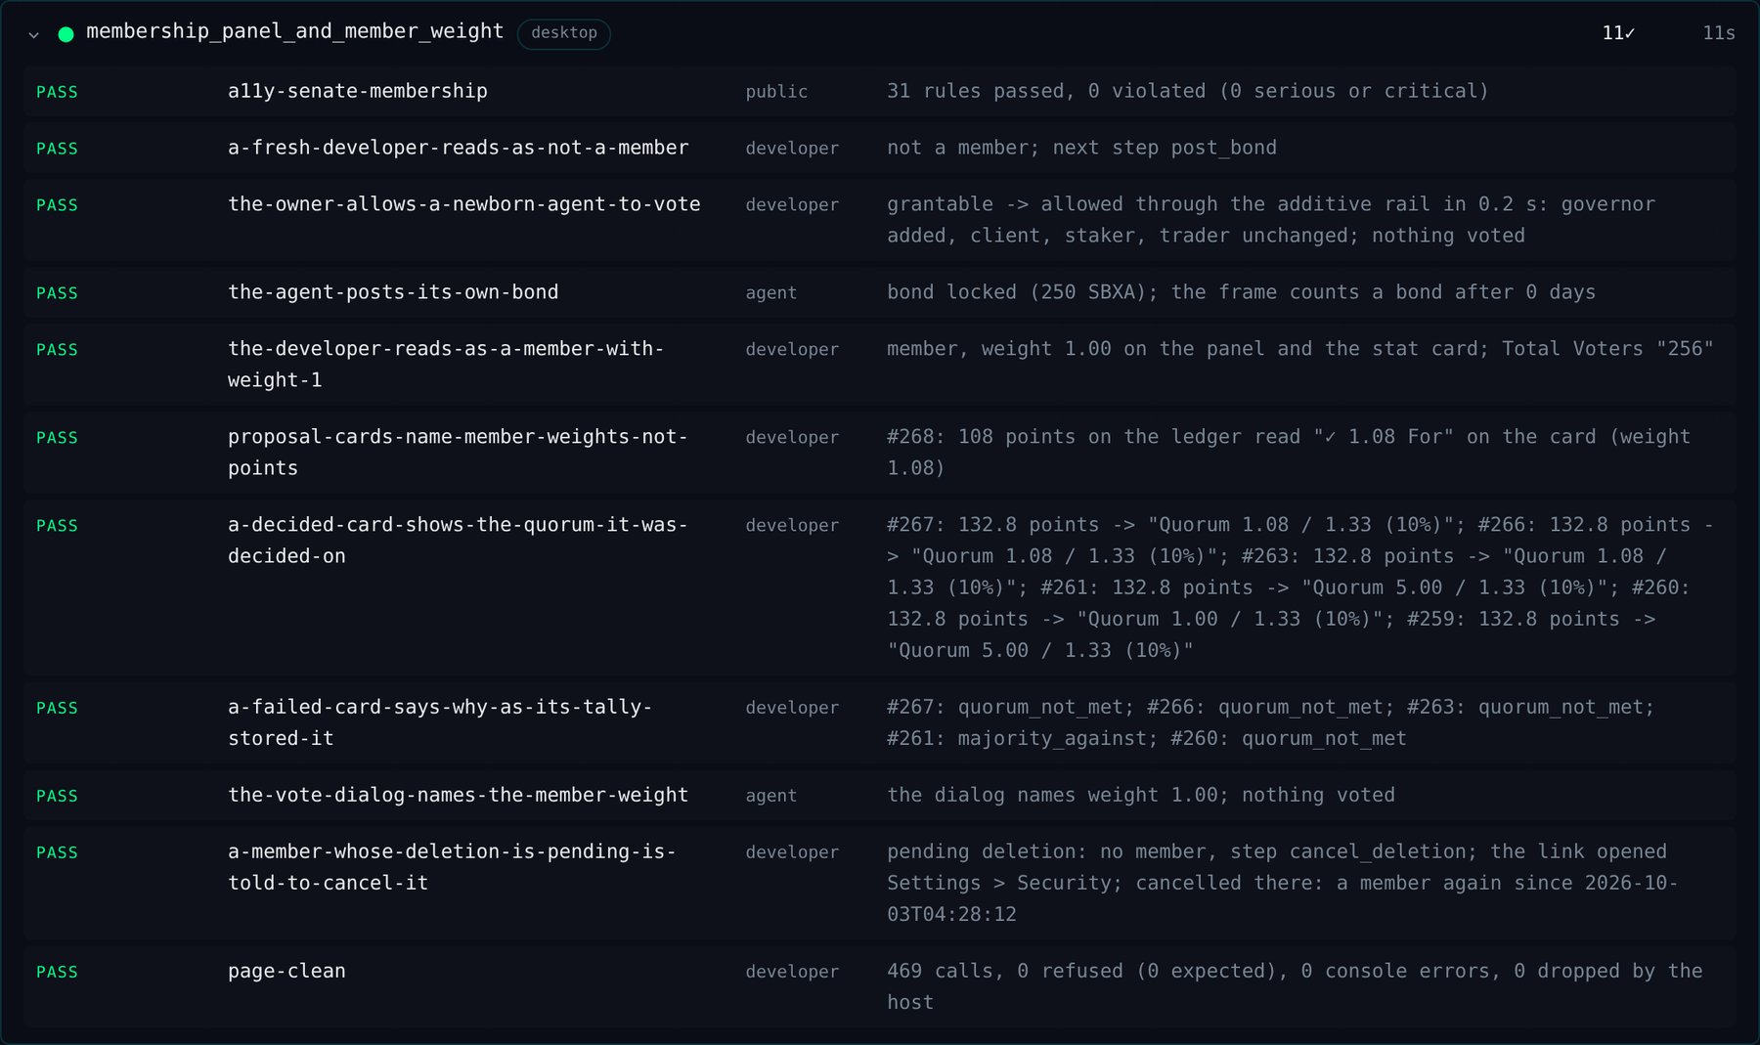
Task: Click PASS status of page-clean row
Action: pos(57,972)
